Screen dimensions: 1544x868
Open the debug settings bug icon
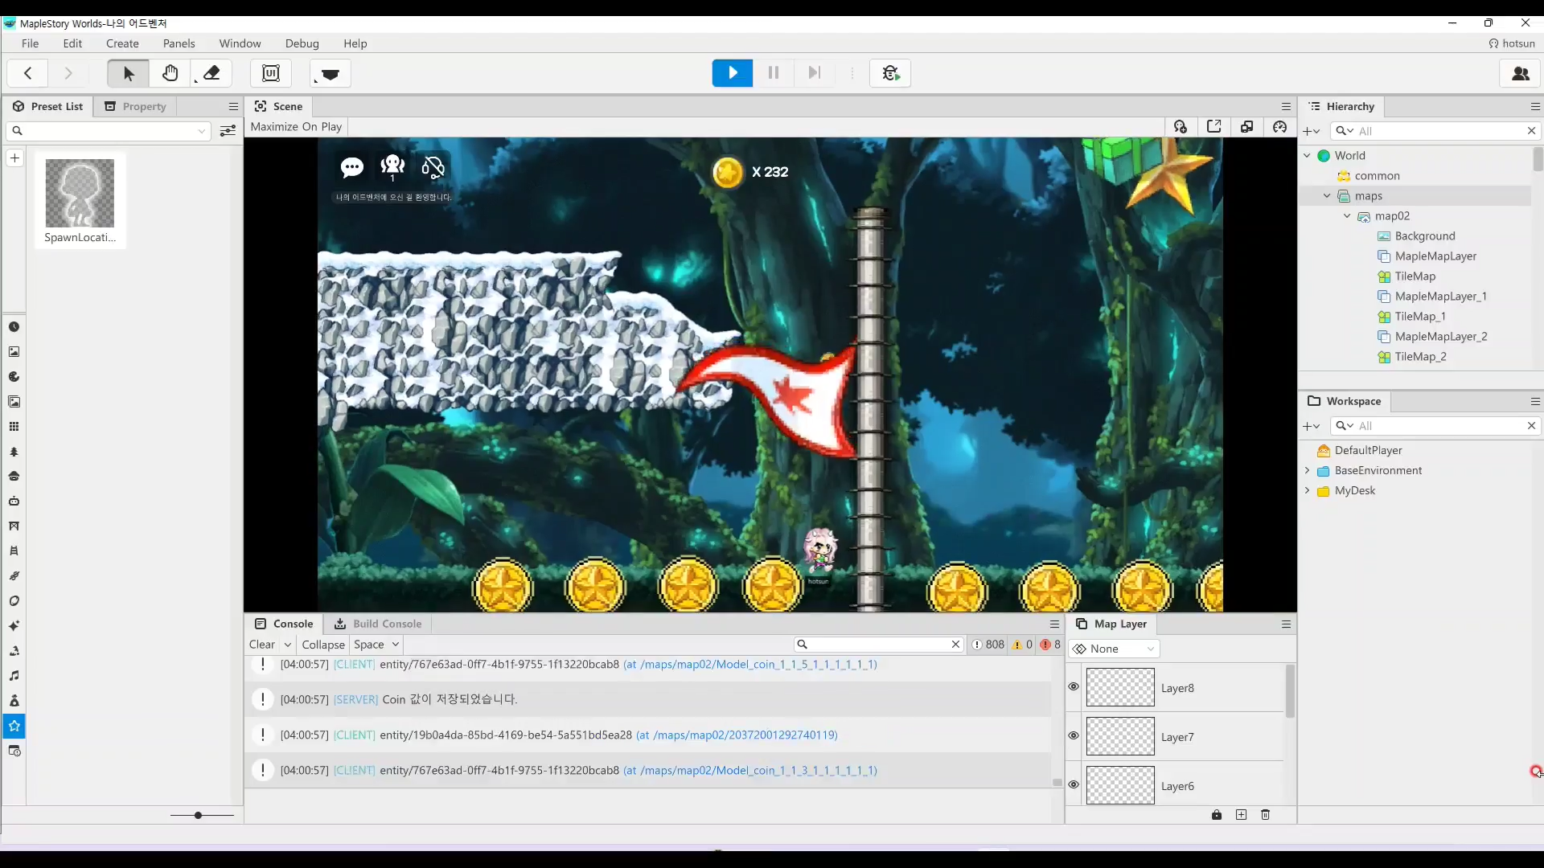click(x=890, y=73)
